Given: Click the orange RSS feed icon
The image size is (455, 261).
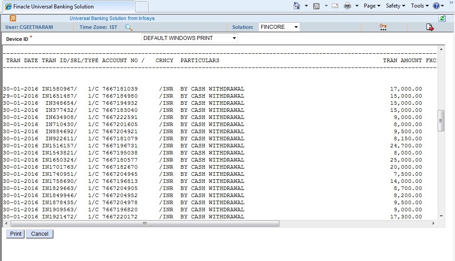Looking at the screenshot, I should (x=12, y=17).
